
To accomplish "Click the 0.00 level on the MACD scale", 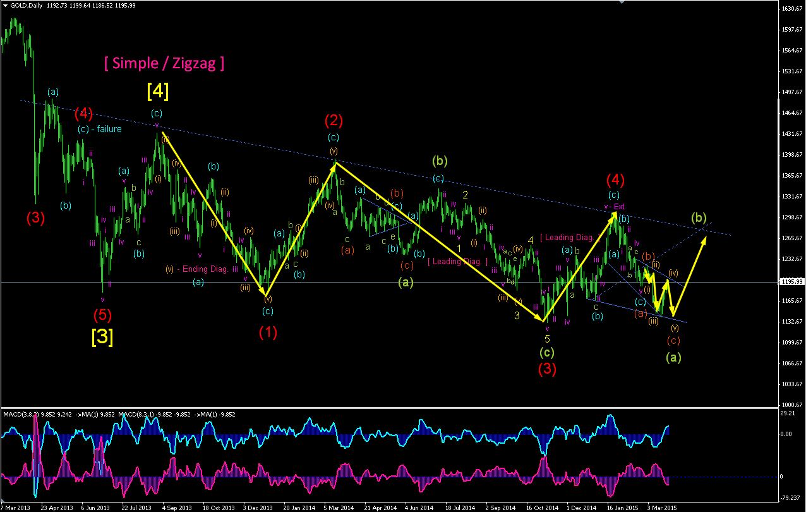I will click(x=786, y=435).
